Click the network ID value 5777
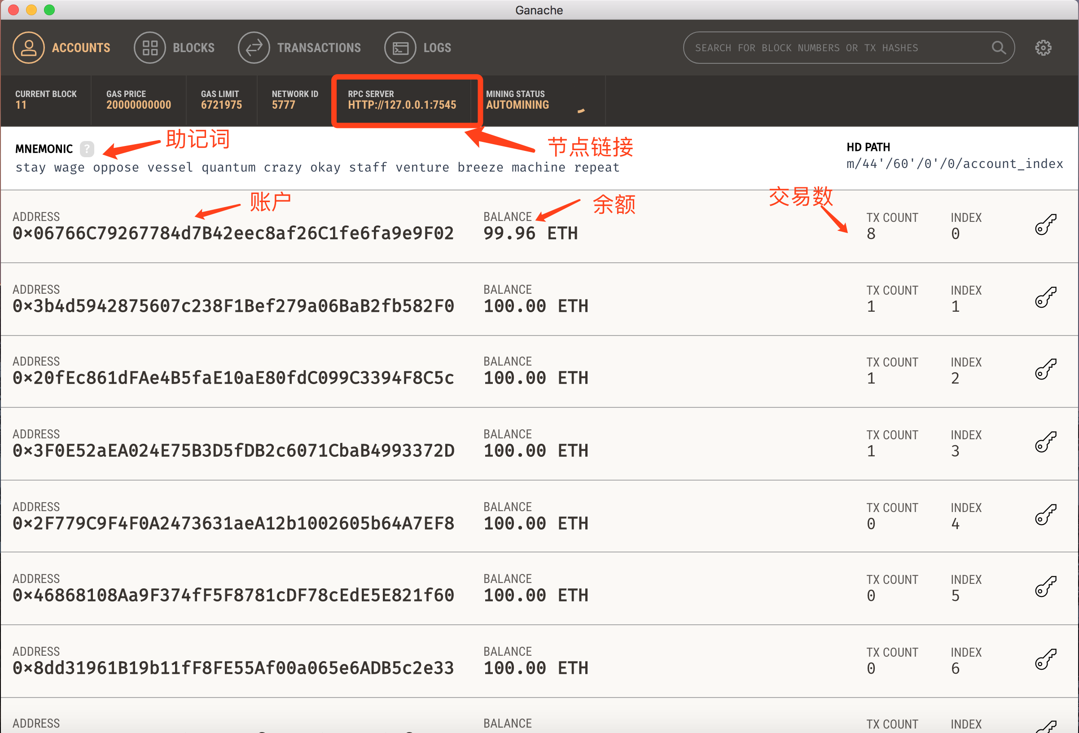 click(284, 105)
